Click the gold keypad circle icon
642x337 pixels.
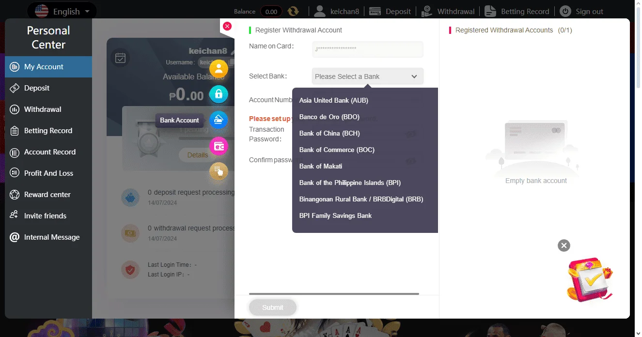click(x=219, y=171)
